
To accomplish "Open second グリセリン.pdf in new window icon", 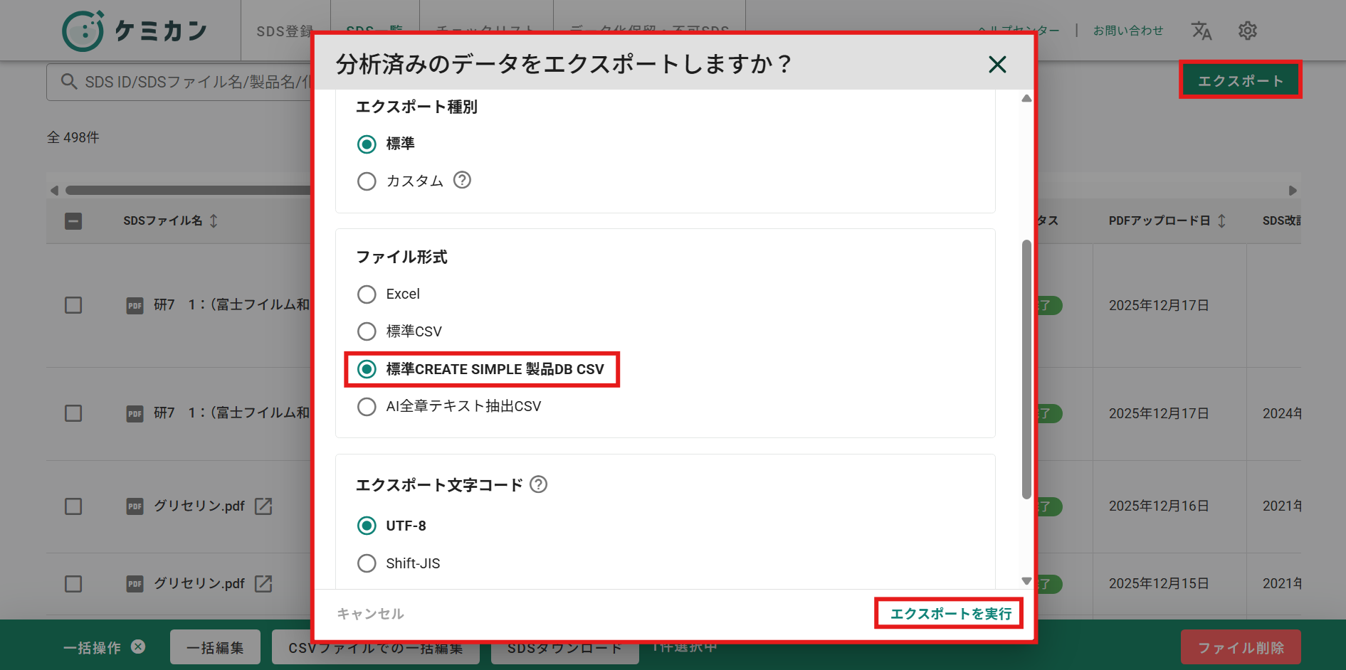I will click(x=263, y=583).
